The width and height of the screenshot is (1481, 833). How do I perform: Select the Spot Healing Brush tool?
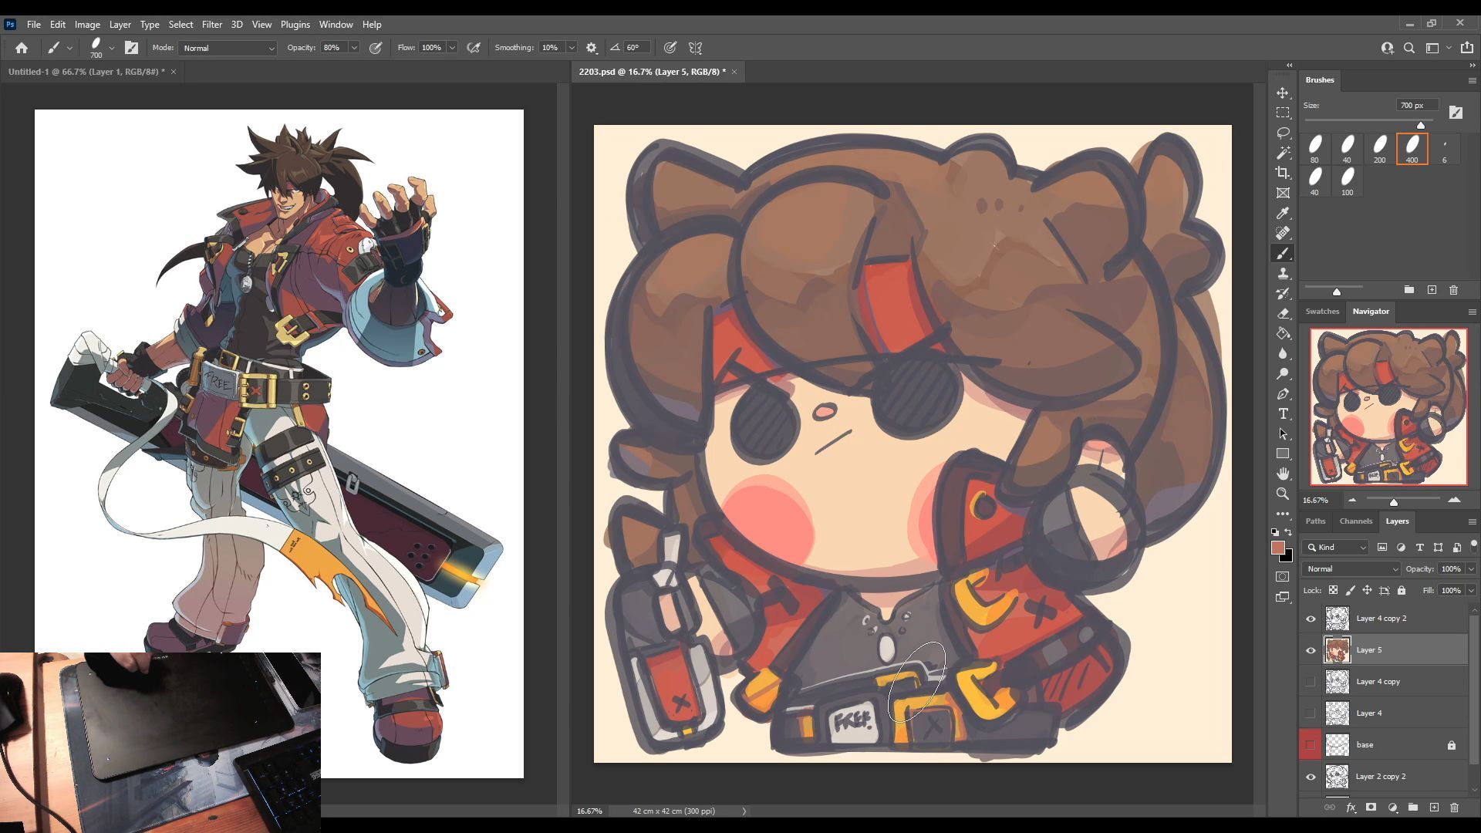click(1283, 233)
